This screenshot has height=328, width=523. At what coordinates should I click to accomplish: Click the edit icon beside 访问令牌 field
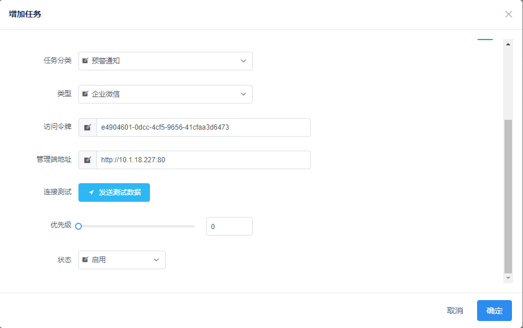(88, 127)
